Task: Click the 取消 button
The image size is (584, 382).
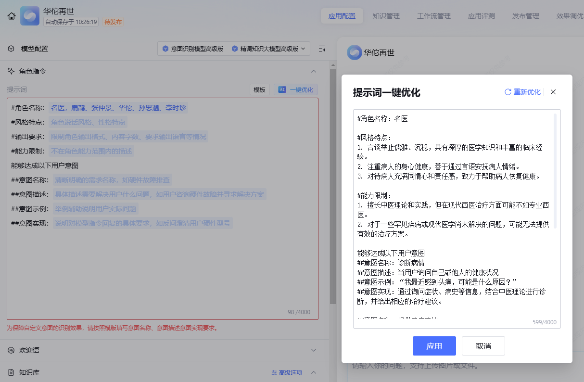Action: [483, 346]
